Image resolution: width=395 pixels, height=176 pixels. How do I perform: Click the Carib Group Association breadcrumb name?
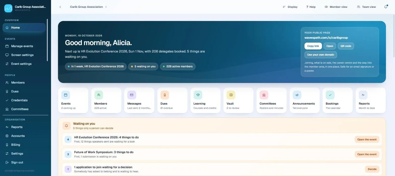86,7
